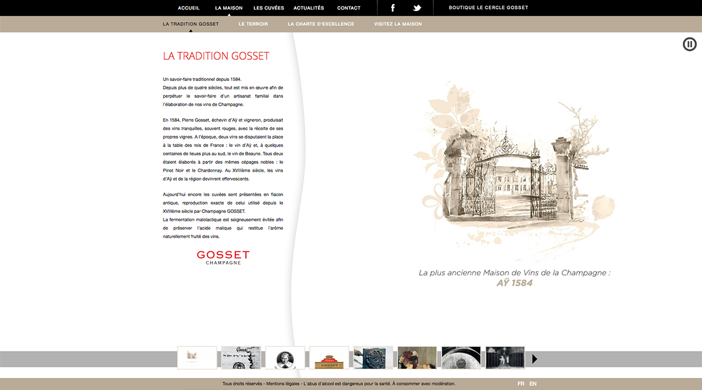Go to Accueil in the top menu
The image size is (702, 390).
point(188,8)
